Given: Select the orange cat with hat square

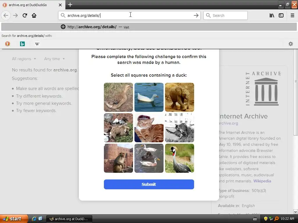Looking at the screenshot, I should pyautogui.click(x=149, y=128).
